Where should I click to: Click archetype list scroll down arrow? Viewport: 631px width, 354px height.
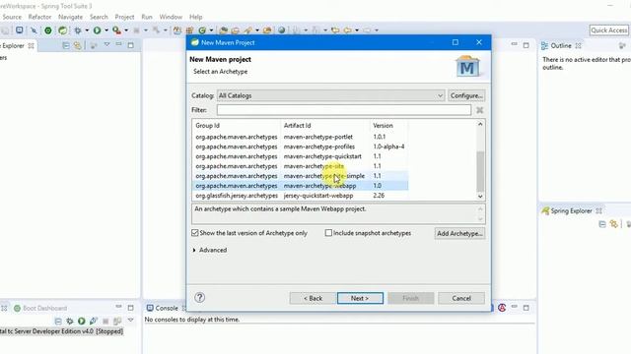pos(480,197)
